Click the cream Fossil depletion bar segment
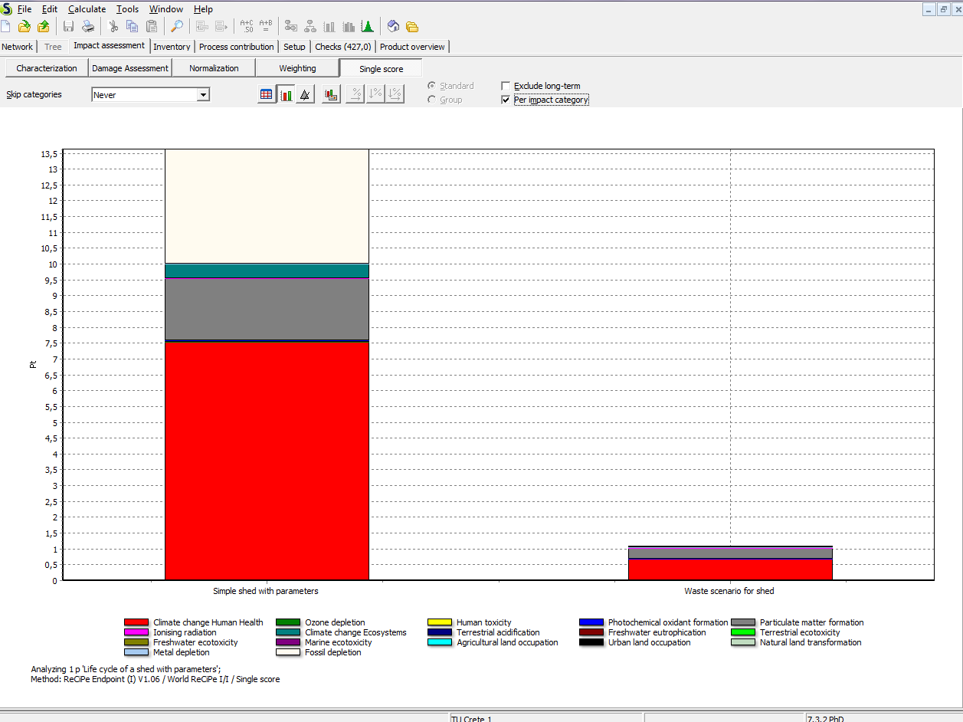 pos(267,206)
